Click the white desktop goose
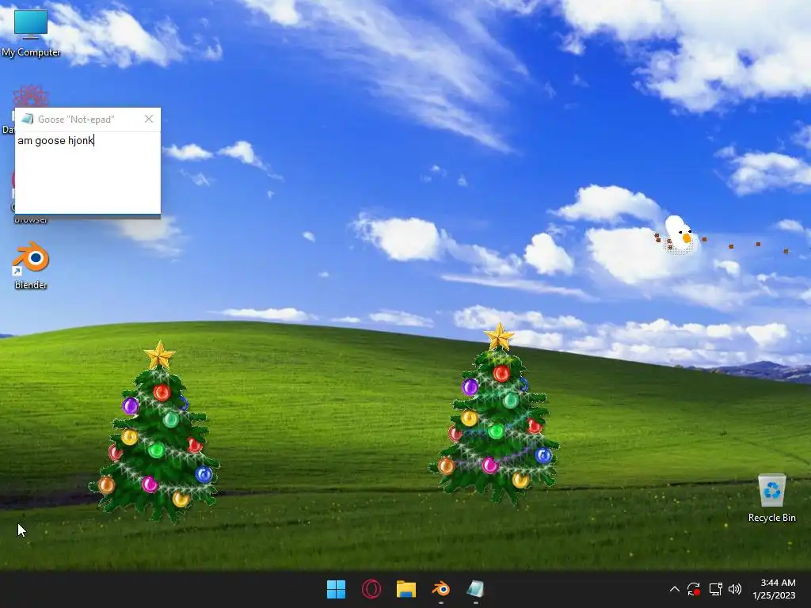 (x=679, y=235)
